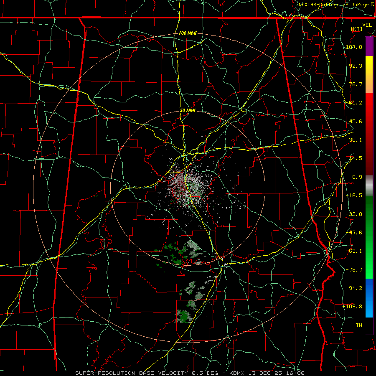Screen dimensions: 376x376
Task: Click the -0.9 legend value
Action: pyautogui.click(x=356, y=177)
